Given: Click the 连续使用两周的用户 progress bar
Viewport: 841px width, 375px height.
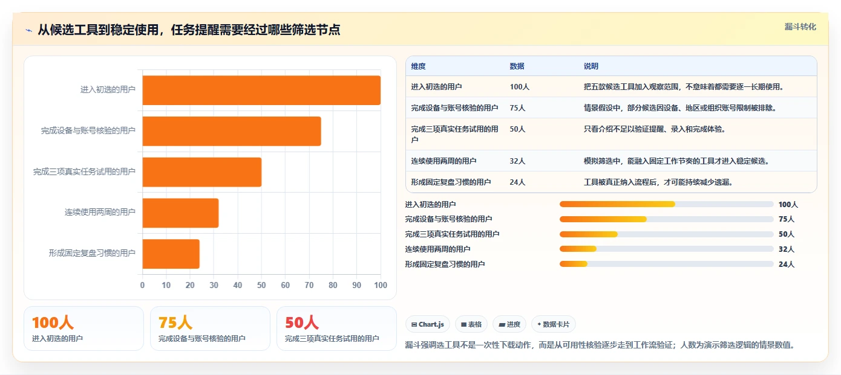Looking at the screenshot, I should pyautogui.click(x=667, y=249).
